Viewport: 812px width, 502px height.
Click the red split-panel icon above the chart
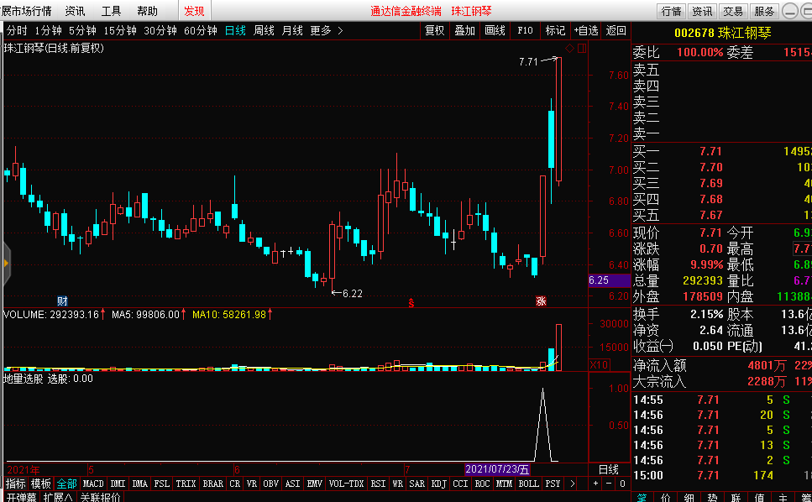[x=582, y=48]
